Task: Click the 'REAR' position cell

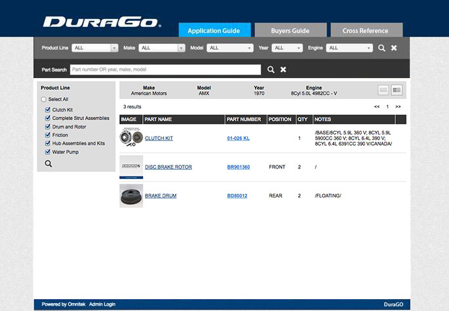Action: click(275, 196)
